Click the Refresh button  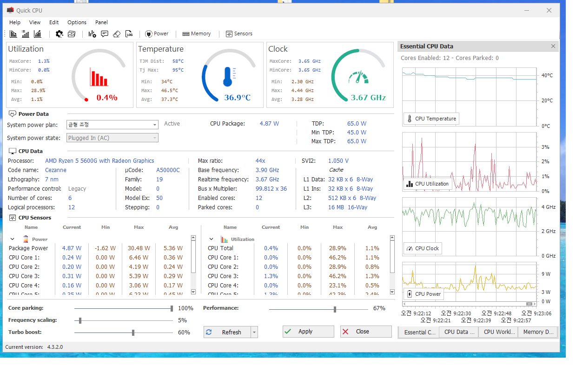tap(227, 332)
